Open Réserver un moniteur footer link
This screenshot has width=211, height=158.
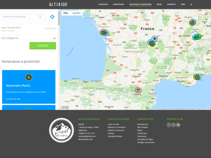point(117,127)
